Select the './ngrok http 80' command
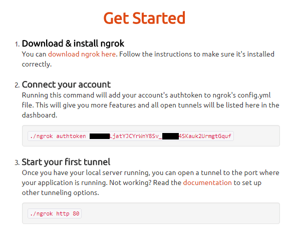The height and width of the screenshot is (235, 296). pos(55,213)
